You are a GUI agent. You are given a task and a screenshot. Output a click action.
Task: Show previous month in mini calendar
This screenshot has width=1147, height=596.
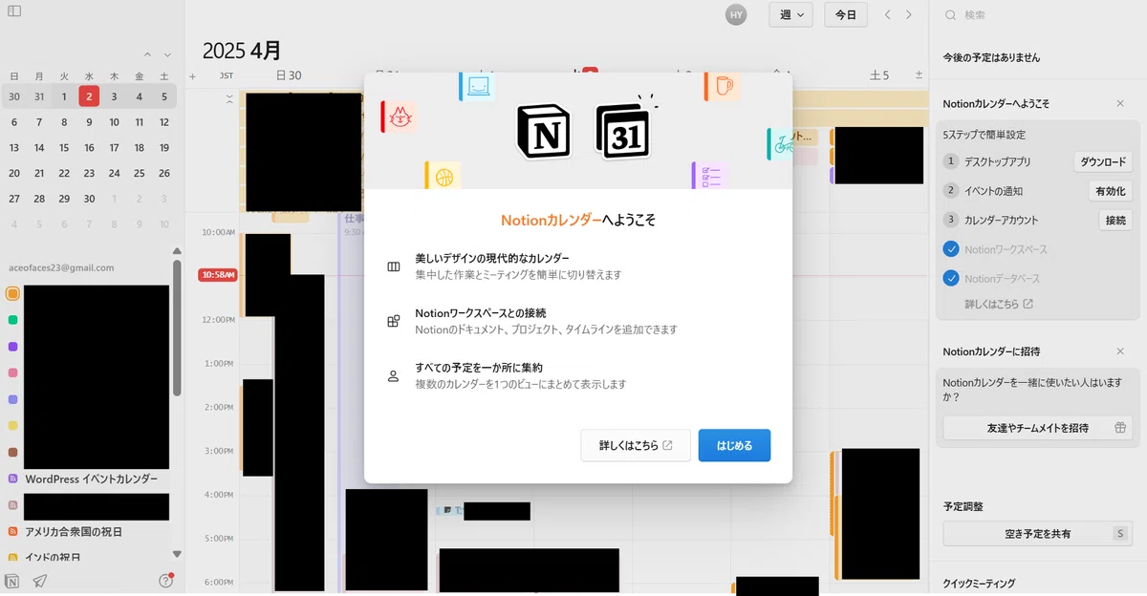pos(147,54)
